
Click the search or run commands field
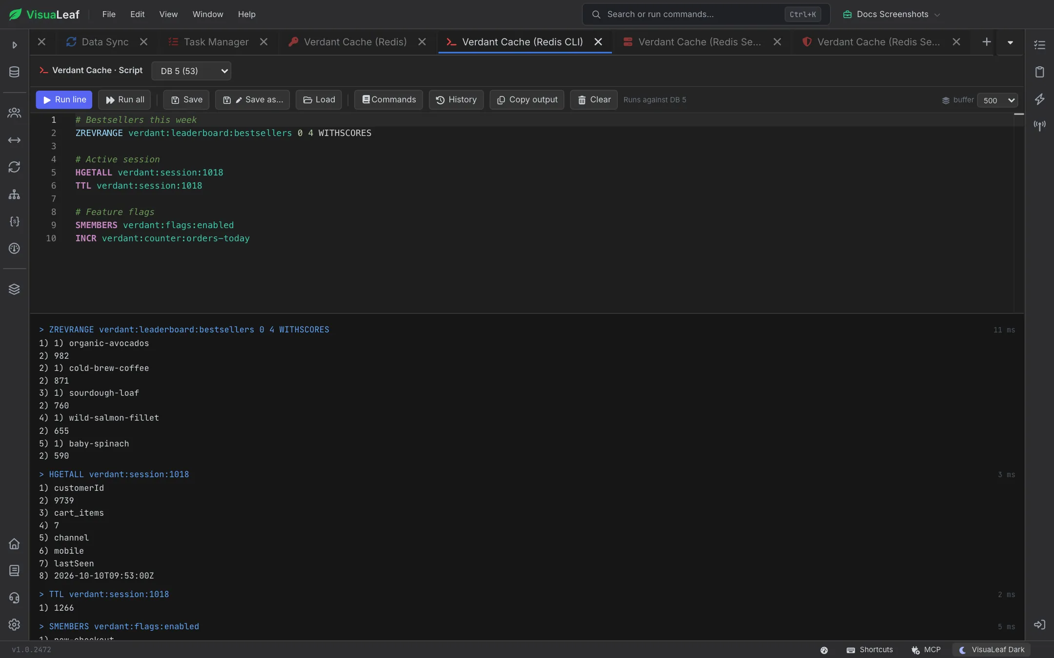(706, 14)
